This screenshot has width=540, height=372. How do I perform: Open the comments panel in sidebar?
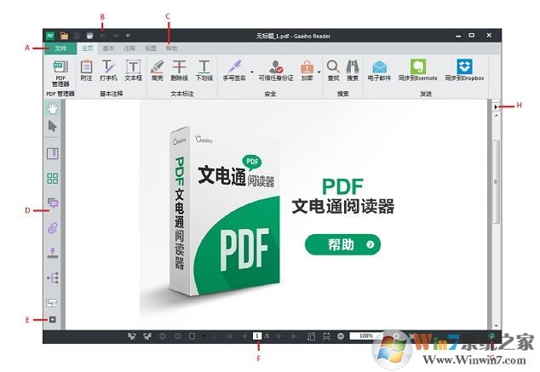(53, 203)
